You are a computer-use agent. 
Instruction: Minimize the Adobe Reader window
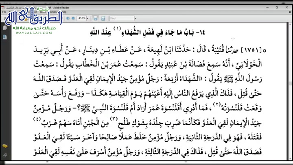click(267, 7)
